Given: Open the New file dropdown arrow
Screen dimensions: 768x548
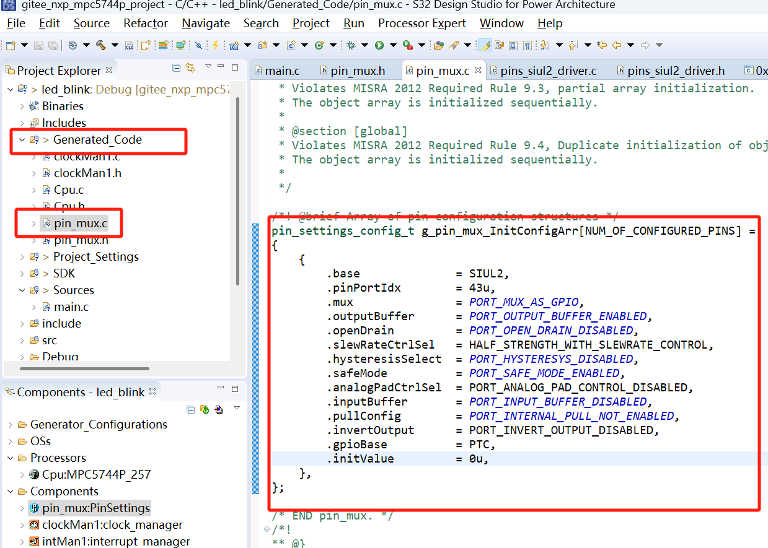Looking at the screenshot, I should (25, 45).
